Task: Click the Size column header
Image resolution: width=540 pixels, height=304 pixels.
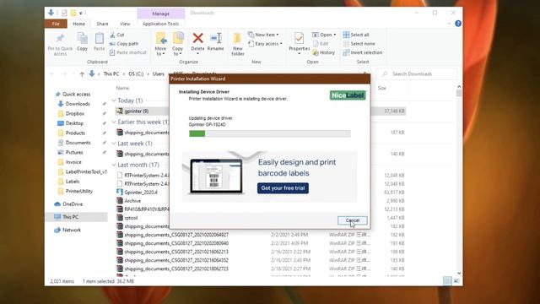Action: 382,88
